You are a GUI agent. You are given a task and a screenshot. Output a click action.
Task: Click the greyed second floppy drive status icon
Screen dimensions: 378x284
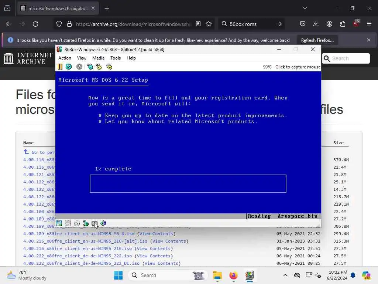(68, 223)
